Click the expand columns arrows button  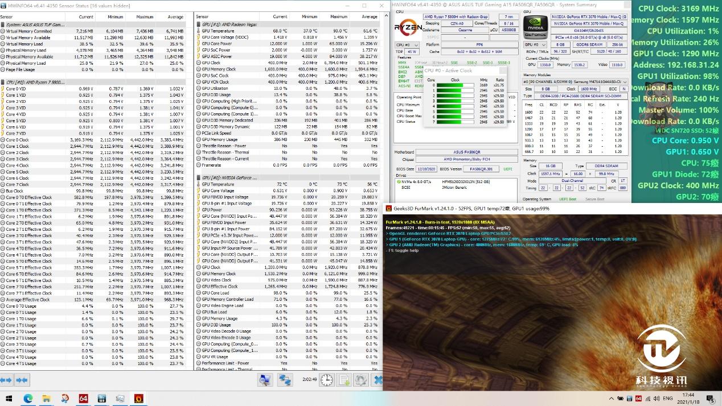[6, 380]
